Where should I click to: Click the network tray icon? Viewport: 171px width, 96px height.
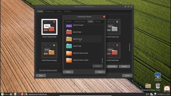155,94
